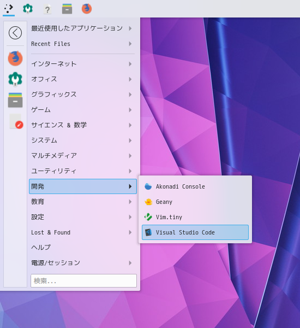The image size is (300, 328).
Task: Open the 設定 category
Action: click(83, 217)
